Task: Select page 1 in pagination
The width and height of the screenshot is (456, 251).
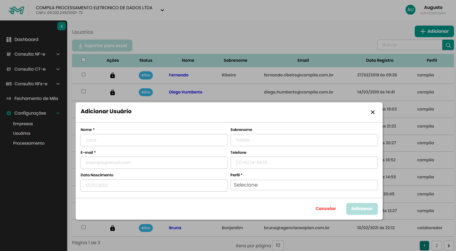Action: [x=424, y=246]
